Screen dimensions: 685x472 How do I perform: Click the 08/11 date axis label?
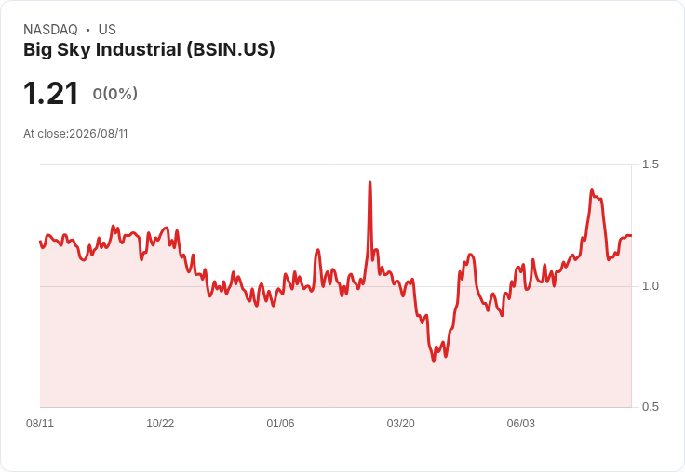coord(40,424)
